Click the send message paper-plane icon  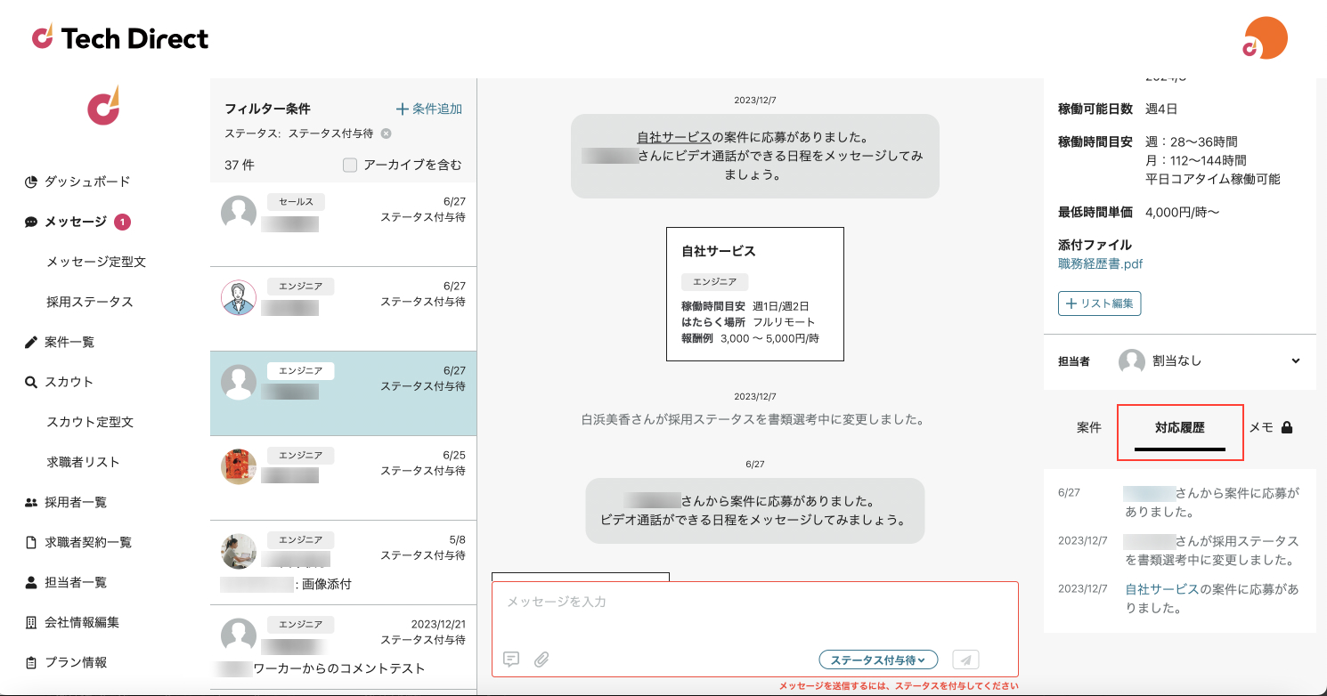tap(966, 660)
